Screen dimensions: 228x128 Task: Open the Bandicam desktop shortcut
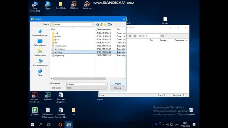point(87,5)
